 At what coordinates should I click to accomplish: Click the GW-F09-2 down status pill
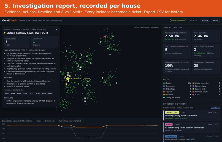(x=178, y=20)
